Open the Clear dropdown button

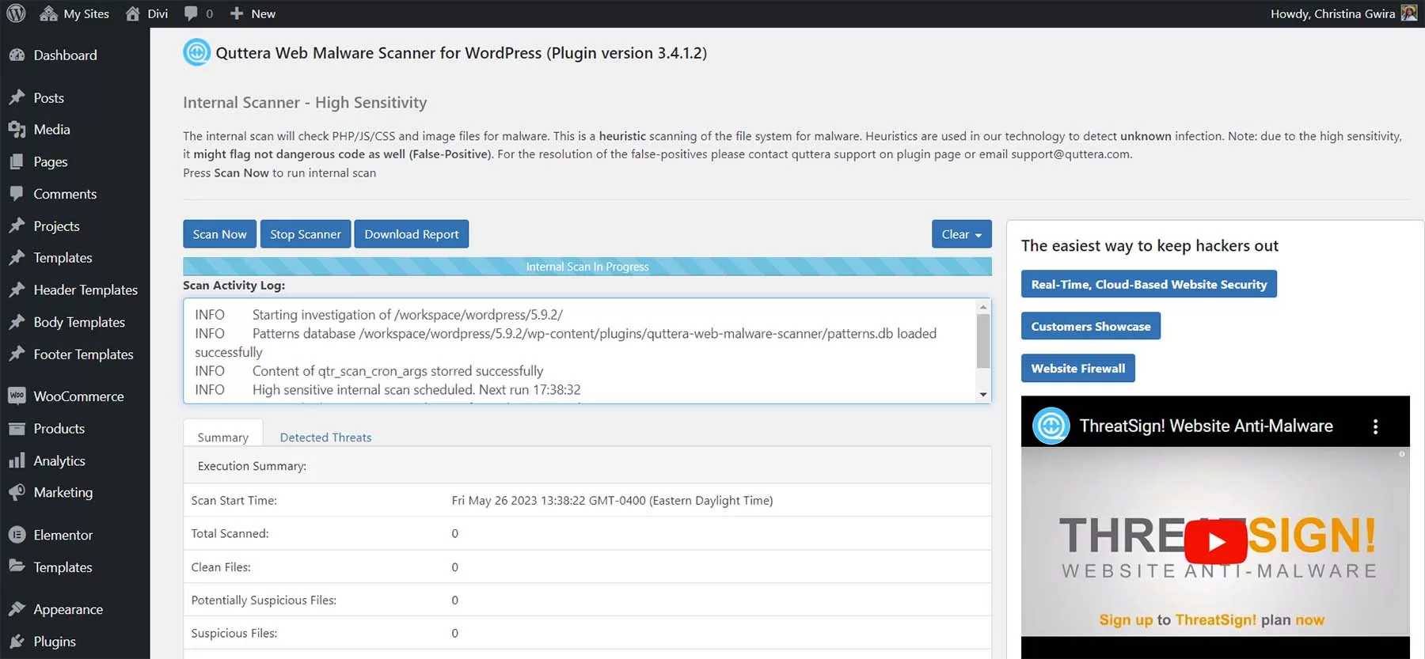pos(962,234)
